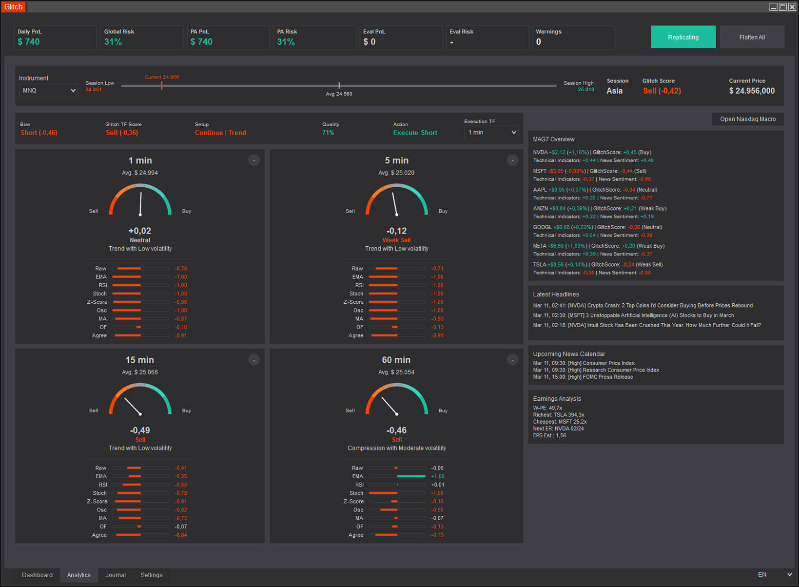
Task: Click current price marker on session range slider
Action: [161, 86]
